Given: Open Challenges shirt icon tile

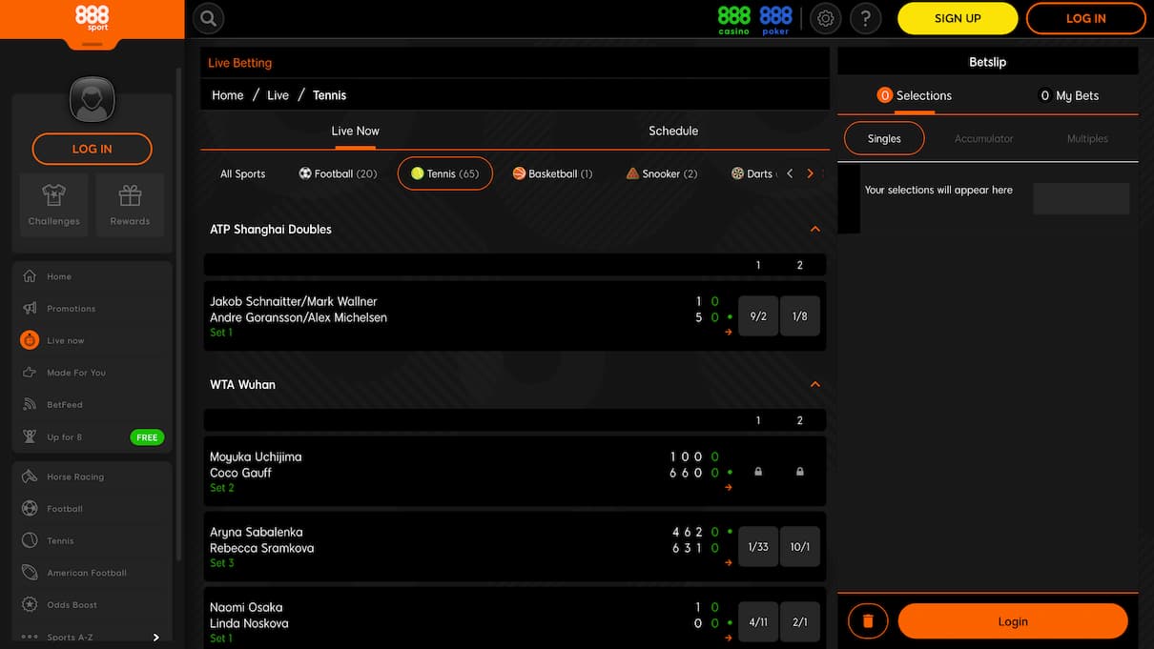Looking at the screenshot, I should pyautogui.click(x=54, y=204).
